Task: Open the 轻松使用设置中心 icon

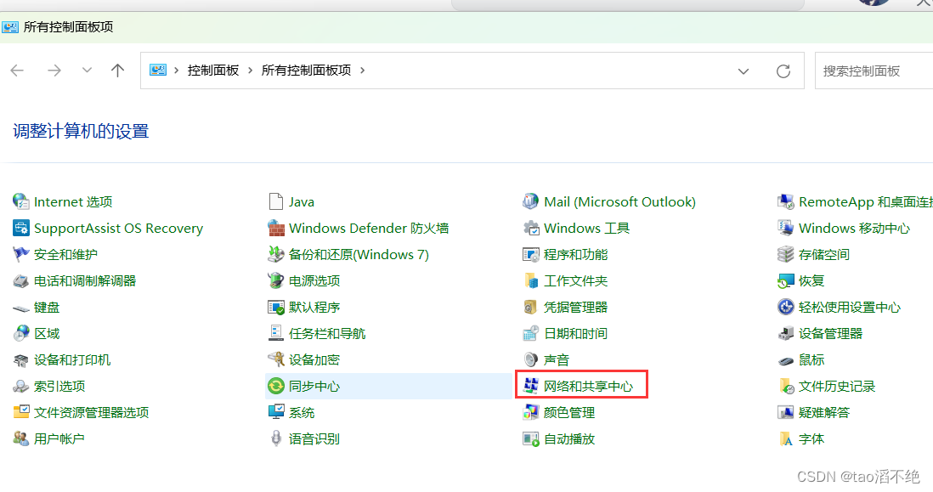Action: pyautogui.click(x=785, y=307)
